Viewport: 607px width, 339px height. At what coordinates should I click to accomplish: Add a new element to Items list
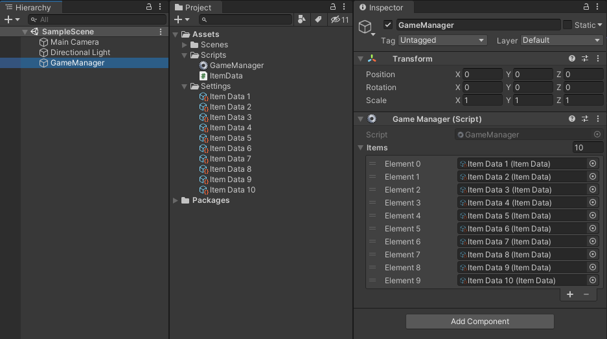tap(570, 294)
